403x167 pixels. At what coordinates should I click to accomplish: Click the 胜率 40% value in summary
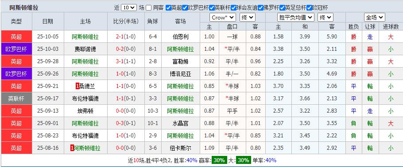click(x=192, y=160)
